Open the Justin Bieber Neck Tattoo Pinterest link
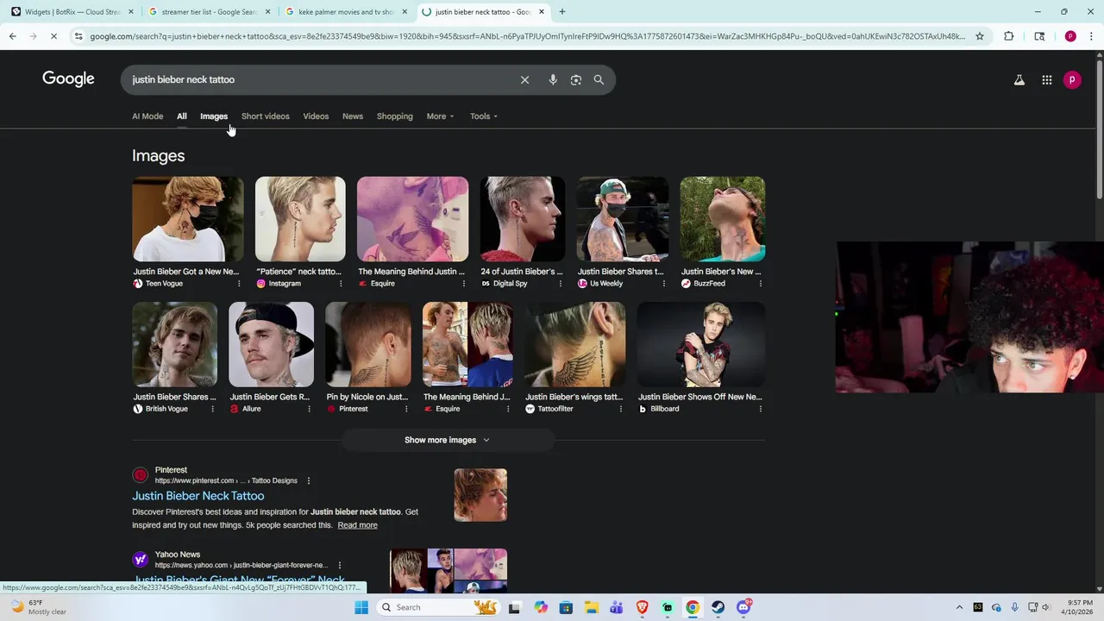The width and height of the screenshot is (1104, 621). [x=198, y=496]
